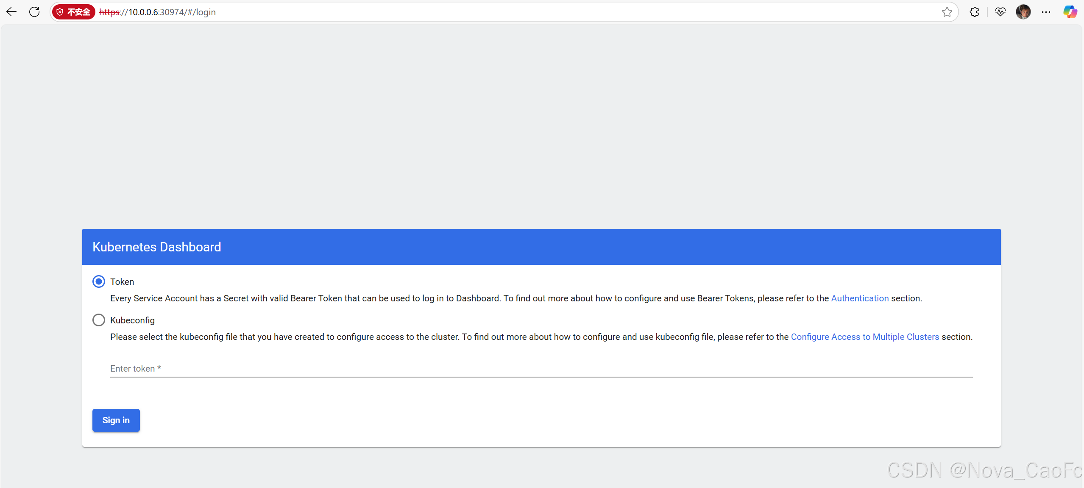Open the browser extensions puzzle icon
Image resolution: width=1084 pixels, height=488 pixels.
click(x=974, y=12)
